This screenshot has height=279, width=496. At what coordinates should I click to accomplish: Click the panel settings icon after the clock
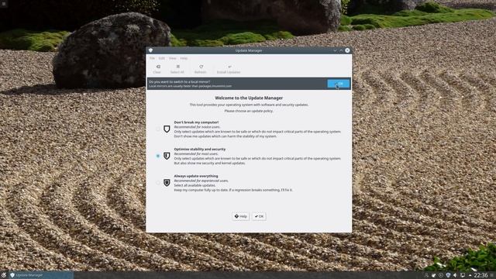click(x=492, y=275)
